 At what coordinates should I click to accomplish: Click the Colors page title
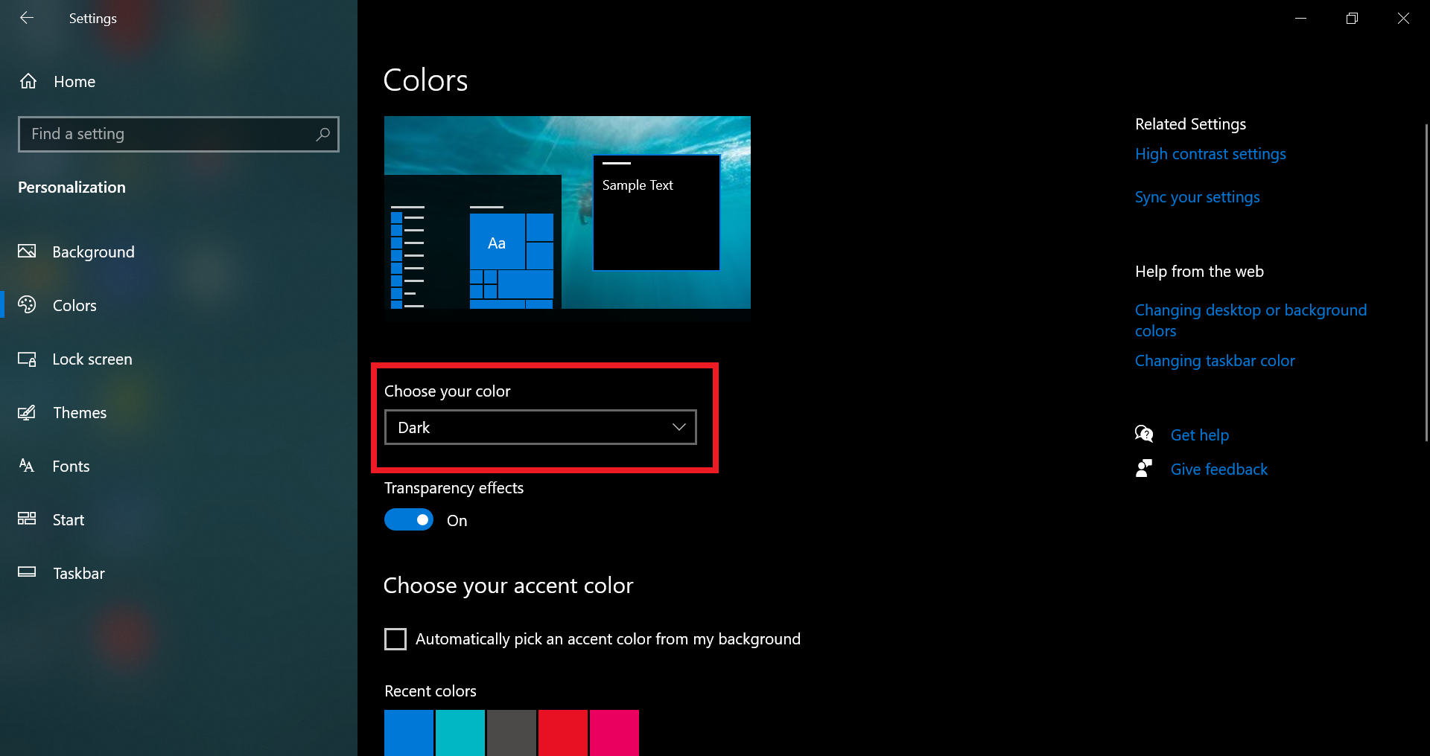pos(425,80)
